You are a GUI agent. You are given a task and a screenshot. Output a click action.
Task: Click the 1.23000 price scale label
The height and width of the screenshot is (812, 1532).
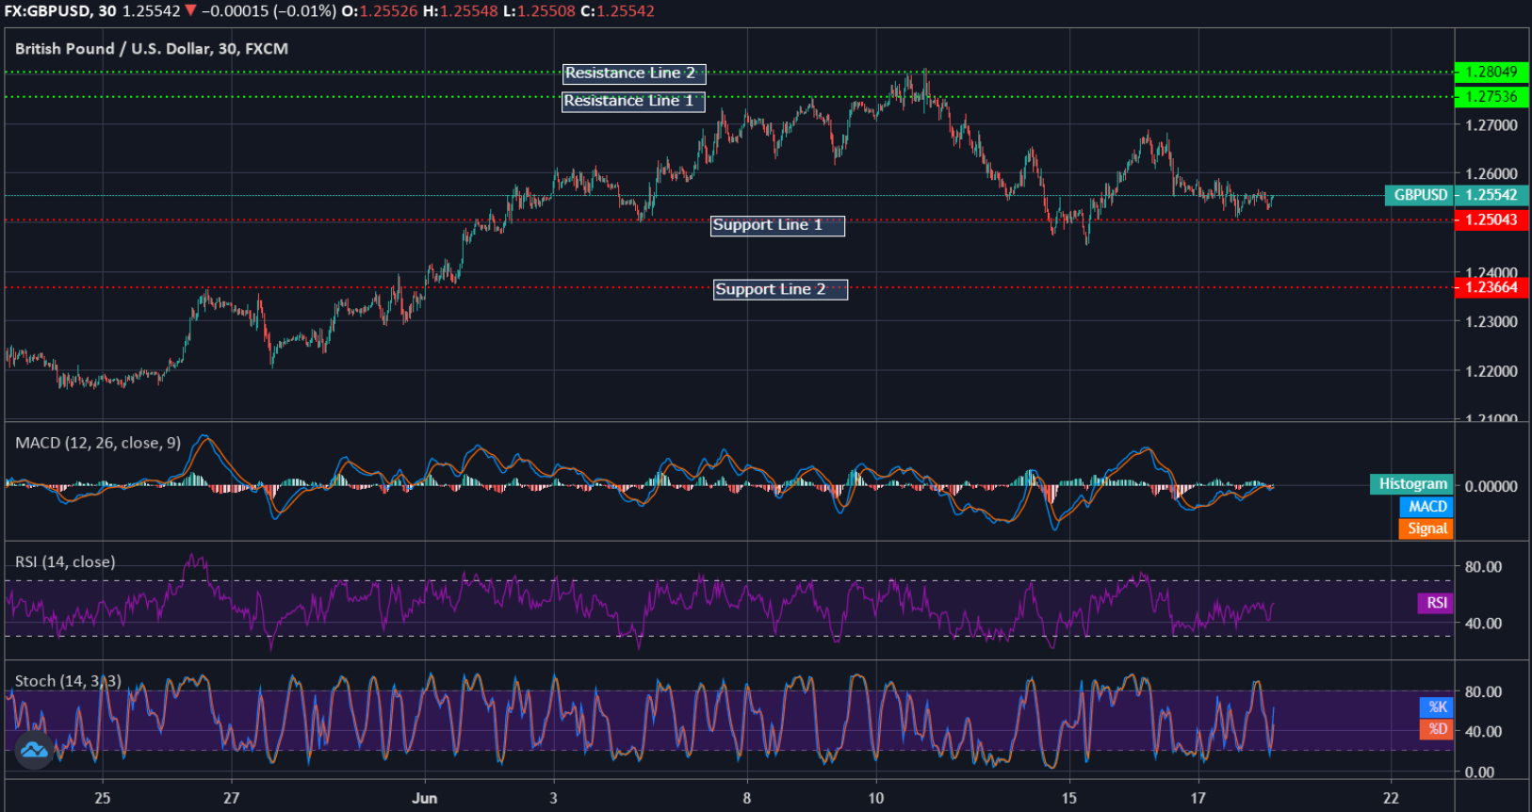pos(1491,321)
